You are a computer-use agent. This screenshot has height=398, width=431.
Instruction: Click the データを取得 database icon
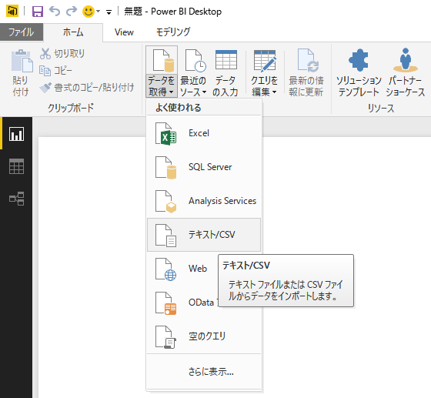click(x=164, y=60)
